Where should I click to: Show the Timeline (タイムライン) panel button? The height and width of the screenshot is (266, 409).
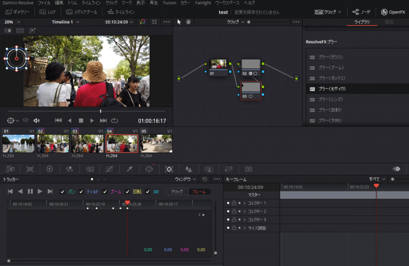tap(121, 12)
